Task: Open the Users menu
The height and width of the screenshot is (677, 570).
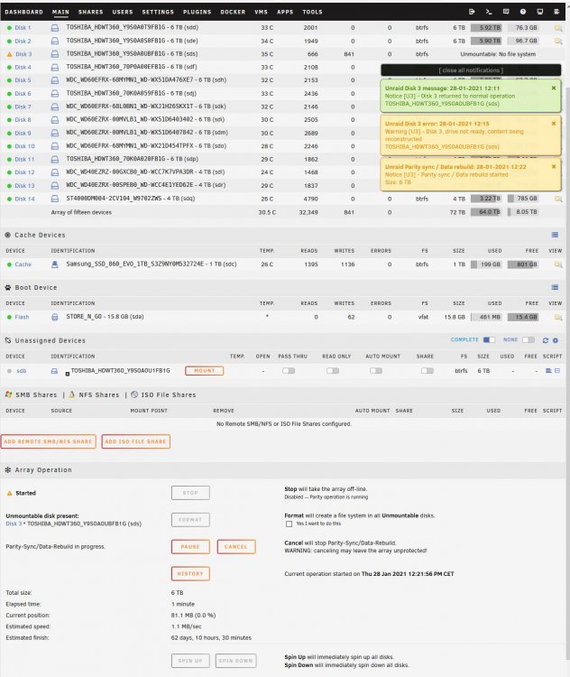Action: [123, 12]
